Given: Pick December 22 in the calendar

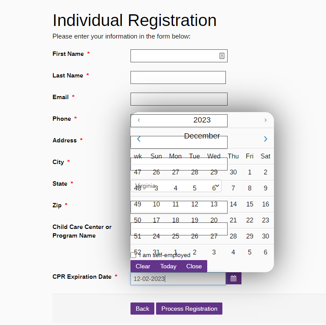Looking at the screenshot, I should click(250, 220).
